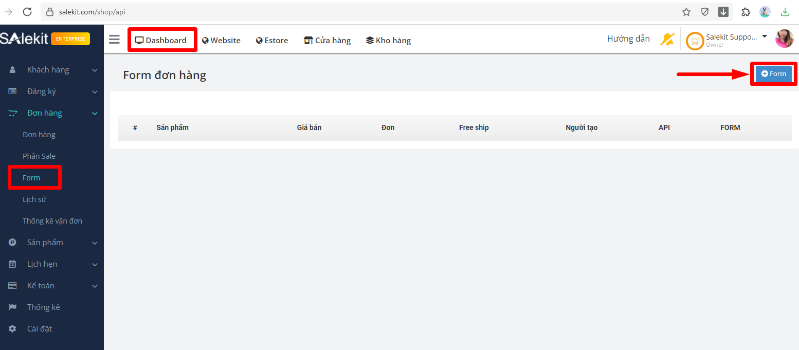
Task: Click the Lịch hẹn calendar icon
Action: tap(13, 264)
